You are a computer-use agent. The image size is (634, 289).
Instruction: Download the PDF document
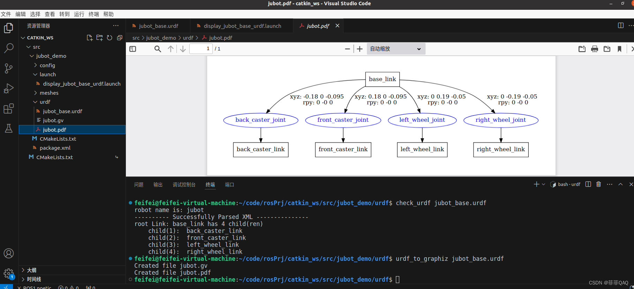click(607, 49)
